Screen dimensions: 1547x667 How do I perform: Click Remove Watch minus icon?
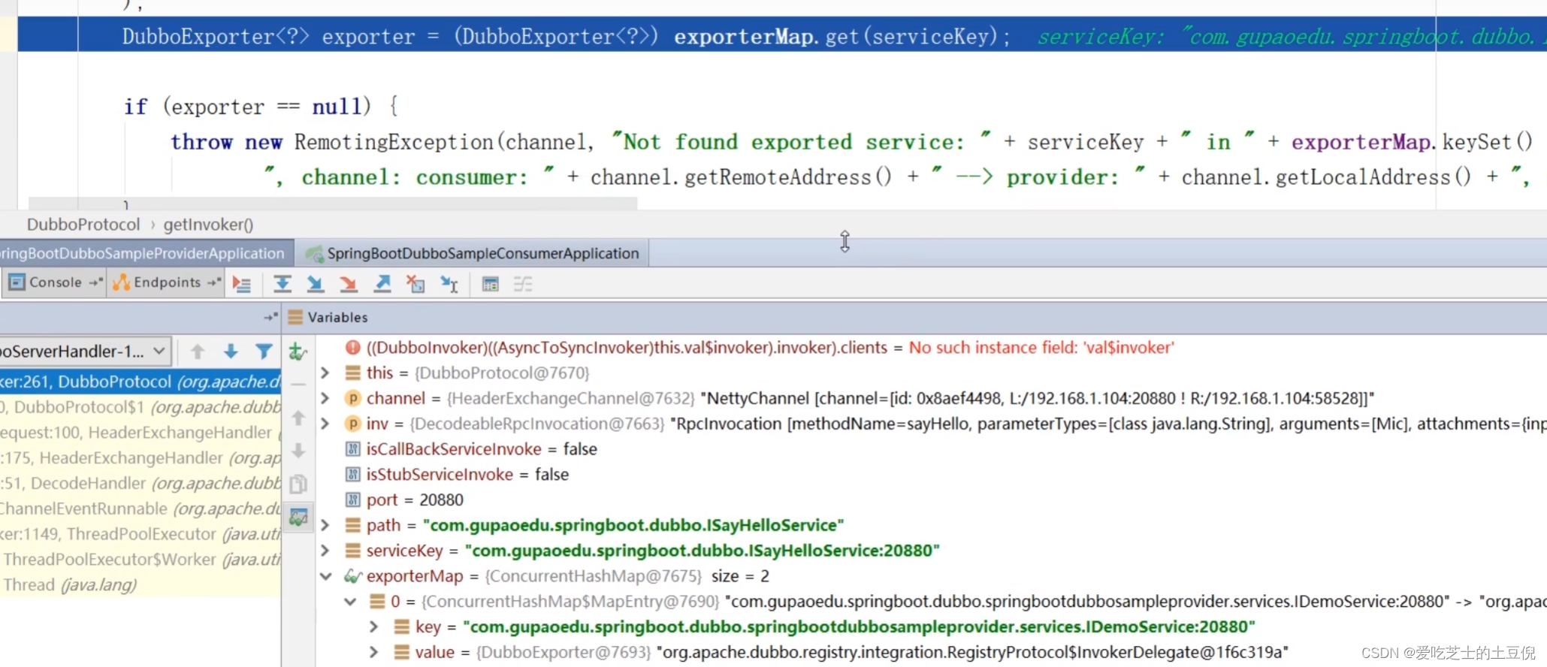tap(298, 384)
